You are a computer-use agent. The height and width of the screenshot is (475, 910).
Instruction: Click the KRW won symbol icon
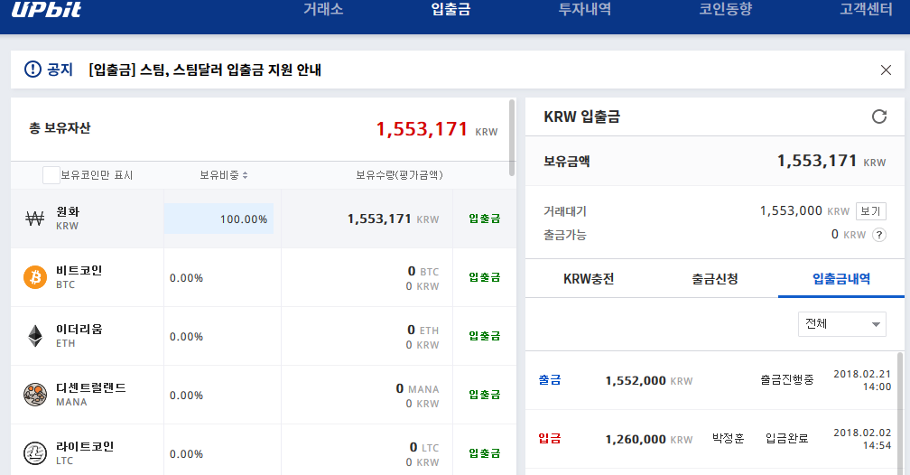click(35, 219)
